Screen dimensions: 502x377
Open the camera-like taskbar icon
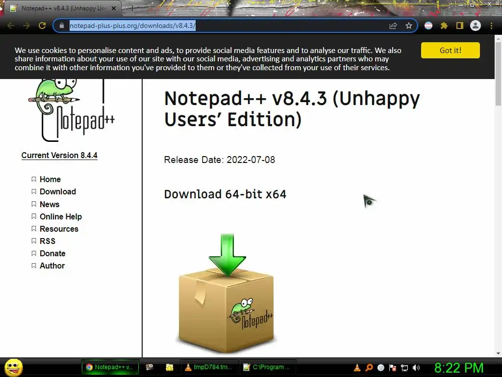(149, 367)
